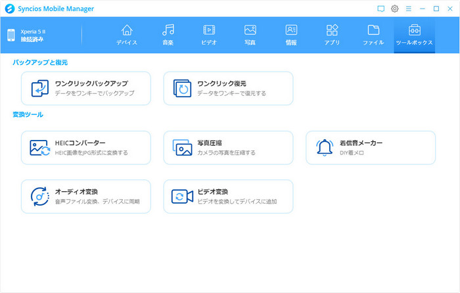Image resolution: width=460 pixels, height=293 pixels.
Task: Select the 写真 photos tab
Action: click(250, 35)
